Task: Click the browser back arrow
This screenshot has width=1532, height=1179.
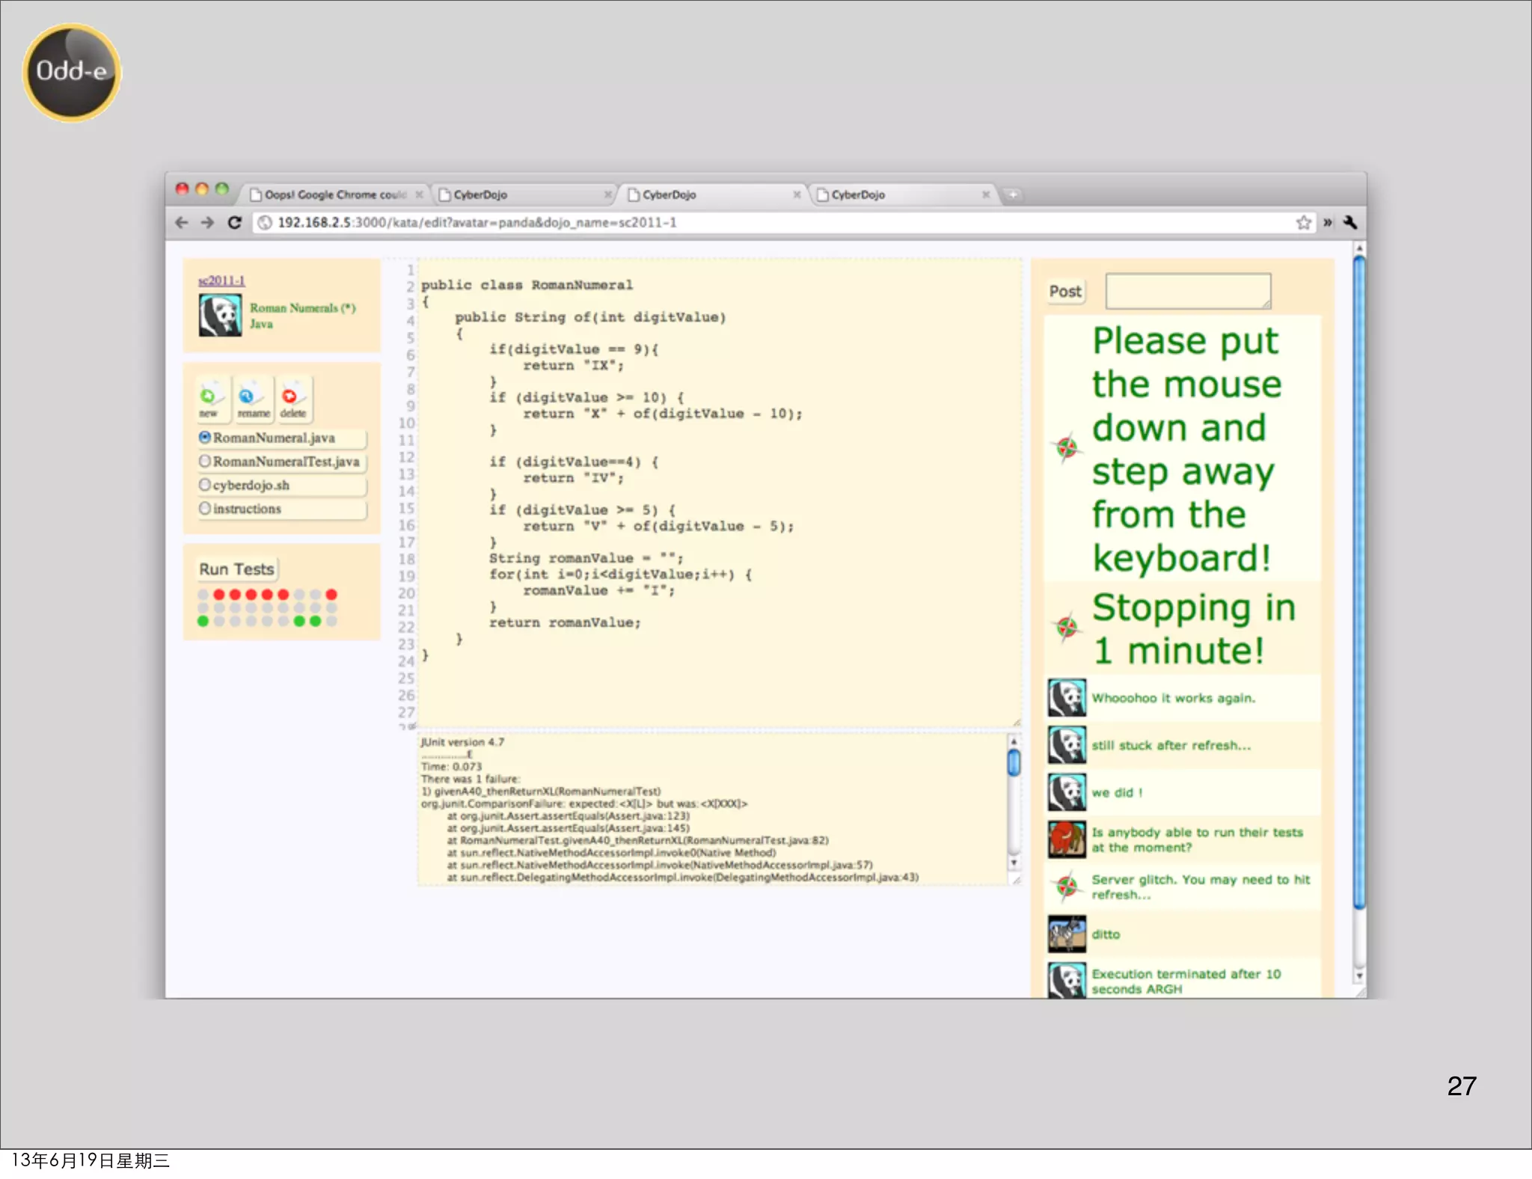Action: [181, 222]
